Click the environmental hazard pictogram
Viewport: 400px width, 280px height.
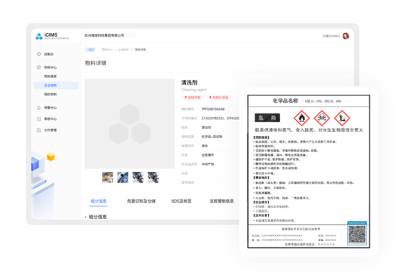(x=343, y=118)
